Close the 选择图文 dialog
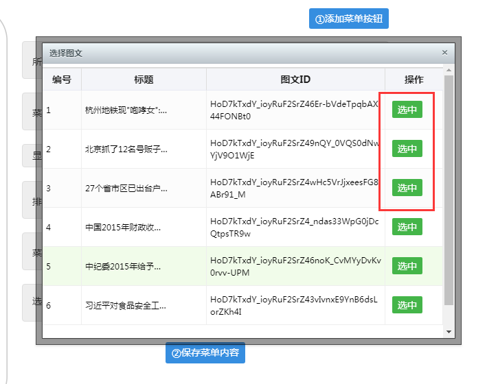Screen dimensions: 498x384 [444, 53]
